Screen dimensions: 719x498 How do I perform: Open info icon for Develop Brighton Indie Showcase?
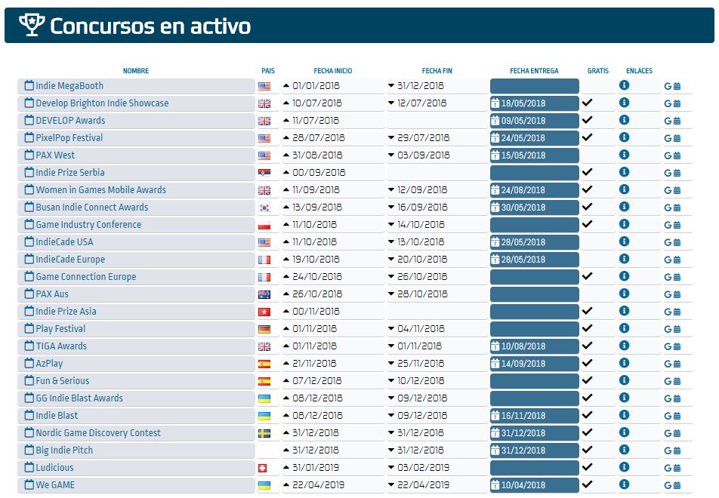tap(624, 103)
